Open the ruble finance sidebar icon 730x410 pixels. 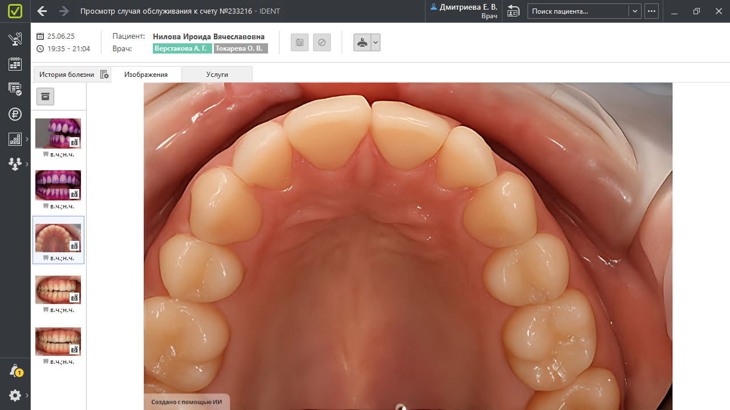tap(15, 114)
